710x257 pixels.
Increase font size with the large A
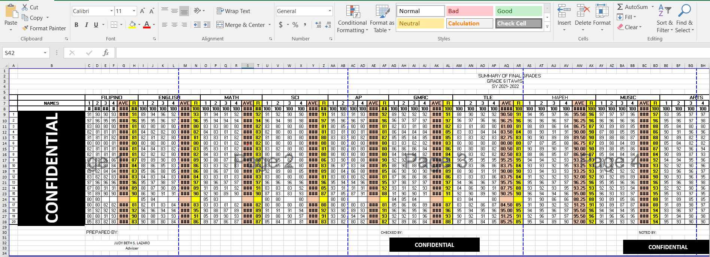click(142, 11)
